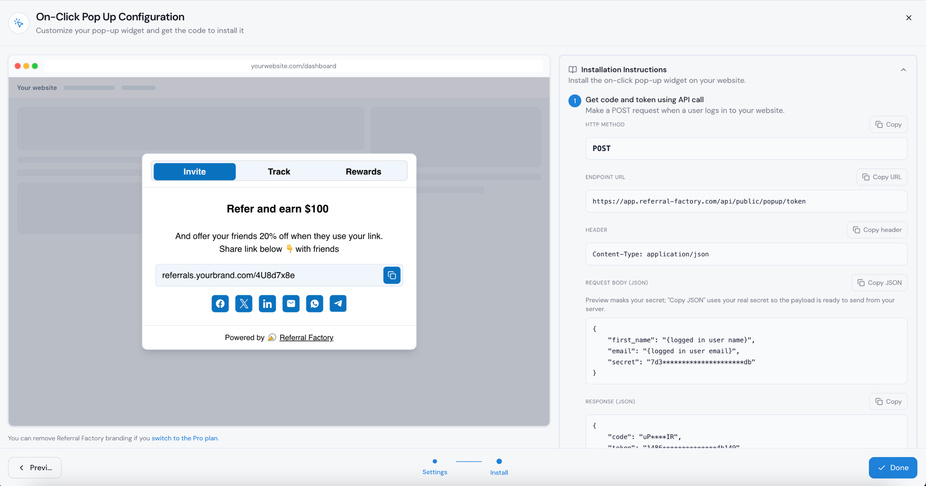Share via email envelope icon
The image size is (926, 486).
(x=291, y=303)
